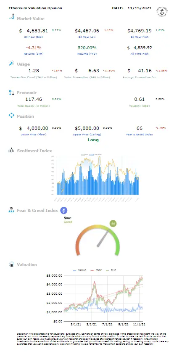Click the Fear & Greed gauge needle

tap(103, 238)
